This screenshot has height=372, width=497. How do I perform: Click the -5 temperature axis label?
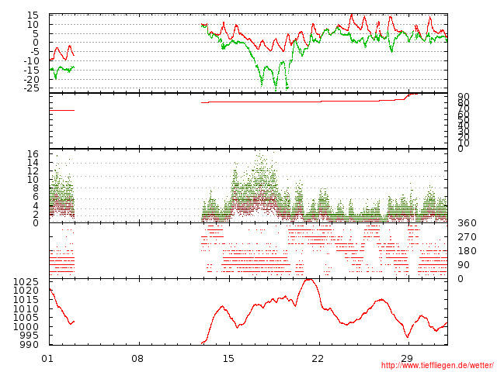(x=32, y=52)
